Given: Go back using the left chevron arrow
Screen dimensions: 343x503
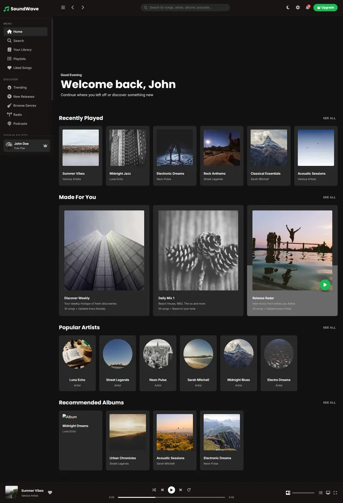Looking at the screenshot, I should [x=72, y=7].
